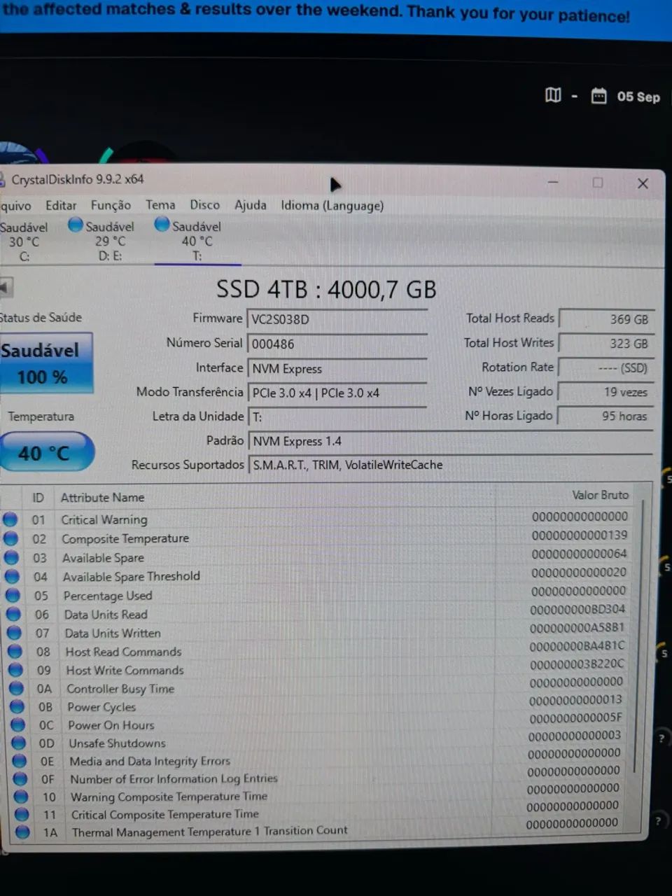
Task: Select the C: drive tab at 30 °C
Action: point(24,241)
